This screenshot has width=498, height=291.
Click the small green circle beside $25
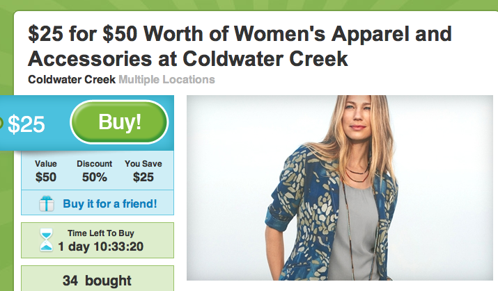click(1, 123)
